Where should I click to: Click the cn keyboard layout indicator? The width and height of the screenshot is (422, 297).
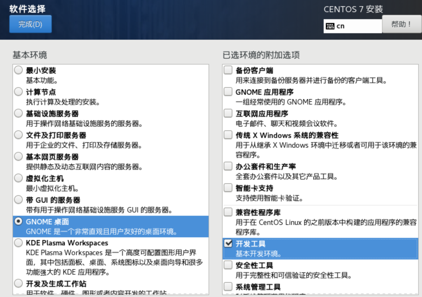(x=353, y=26)
